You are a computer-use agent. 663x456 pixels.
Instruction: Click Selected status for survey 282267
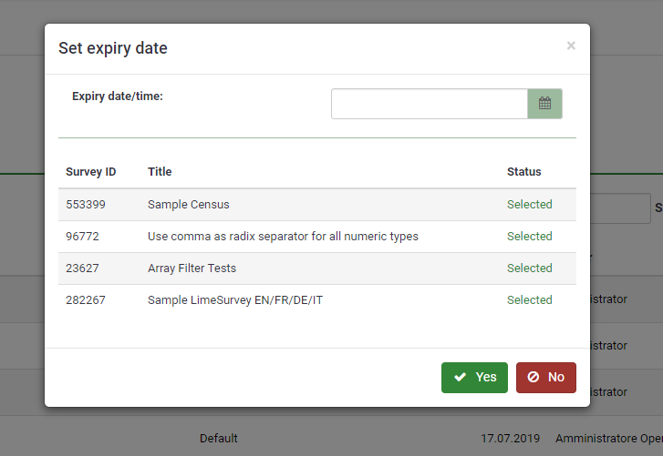[x=529, y=300]
